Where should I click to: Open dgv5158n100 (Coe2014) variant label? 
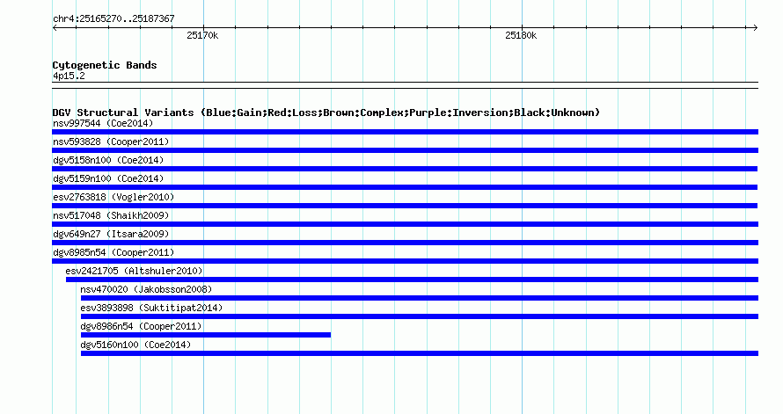click(108, 160)
